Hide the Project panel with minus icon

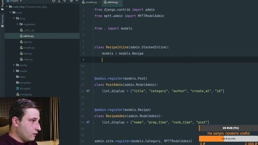(x=77, y=1)
